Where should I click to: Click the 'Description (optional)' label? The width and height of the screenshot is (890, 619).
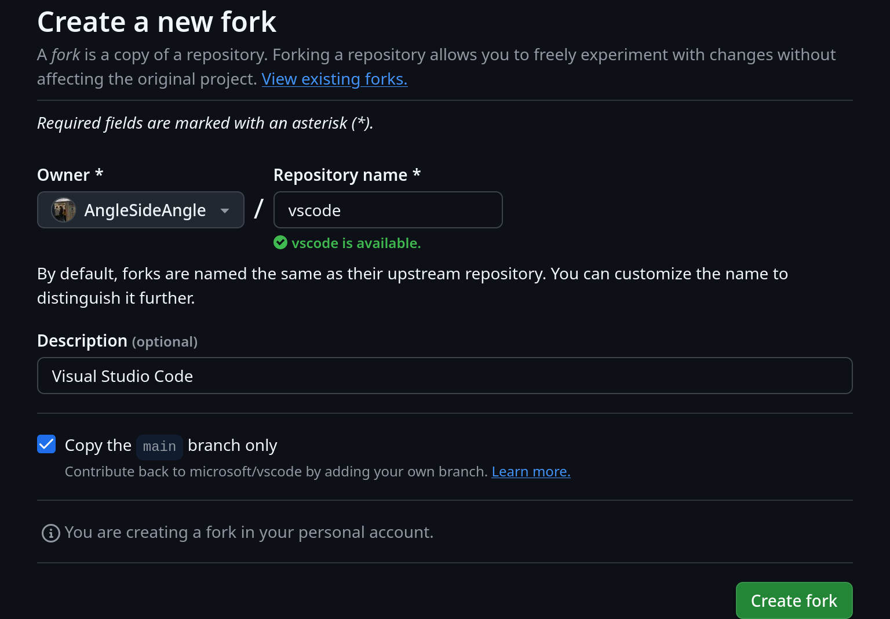(x=117, y=341)
